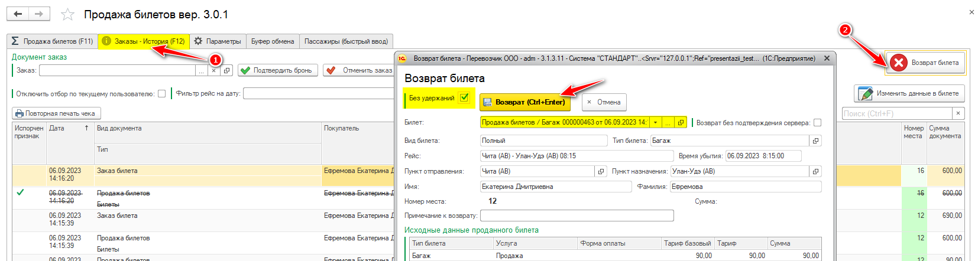
Task: Click the Повторная печать чека button
Action: click(56, 113)
